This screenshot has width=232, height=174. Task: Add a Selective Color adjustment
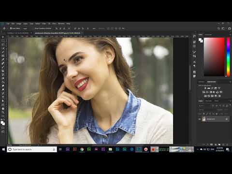tap(219, 96)
